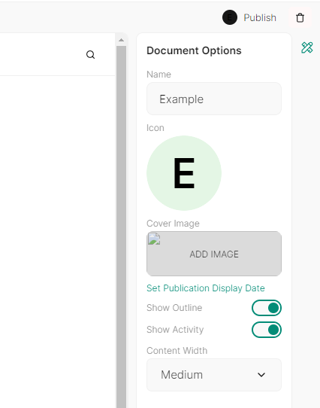Toggle the Show Activity switch
The width and height of the screenshot is (320, 408).
[266, 330]
